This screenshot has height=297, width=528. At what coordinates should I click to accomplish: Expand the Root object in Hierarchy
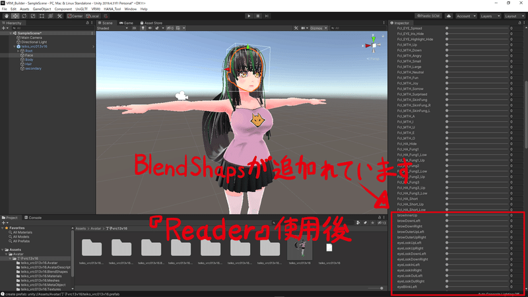(x=18, y=51)
